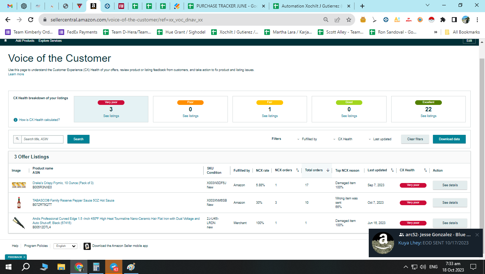Focus the Search title, ASIN field
Viewport: 485px width, 274px height.
(42, 139)
